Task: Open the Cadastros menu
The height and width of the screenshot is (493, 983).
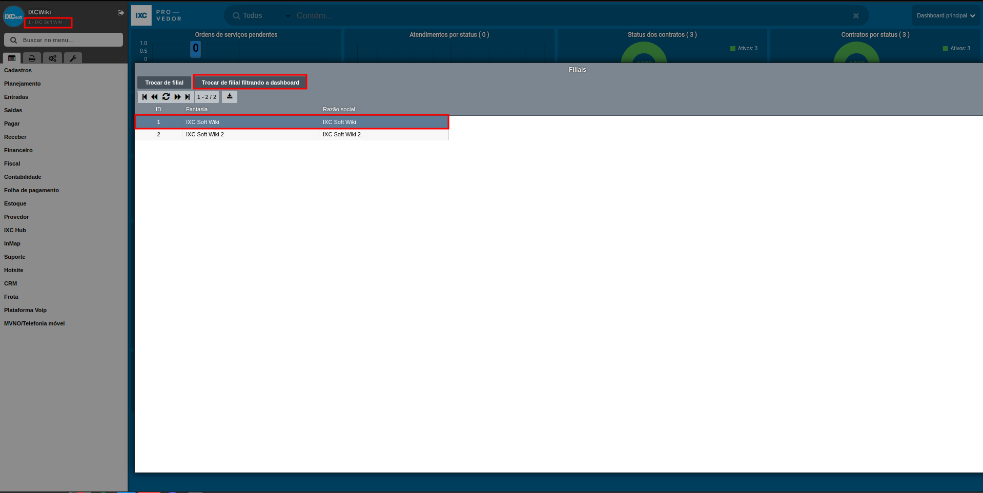Action: [x=18, y=70]
